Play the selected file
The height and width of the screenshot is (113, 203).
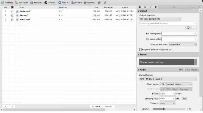click(62, 3)
